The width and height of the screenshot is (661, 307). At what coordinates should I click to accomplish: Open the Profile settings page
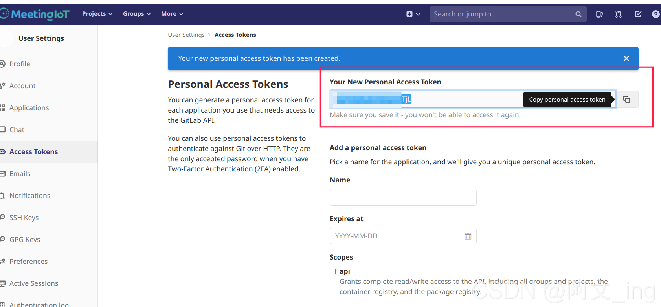click(x=20, y=64)
